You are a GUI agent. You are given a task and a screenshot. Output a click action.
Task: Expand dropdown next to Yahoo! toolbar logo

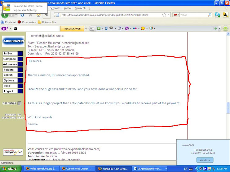(x=10, y=29)
